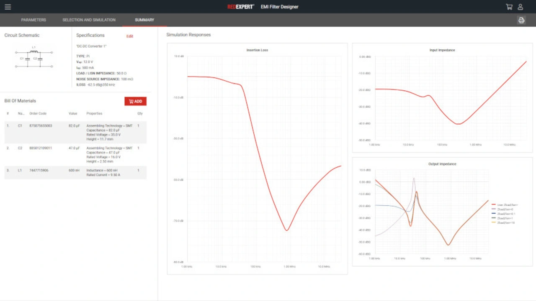Viewport: 536px width, 301px height.
Task: Click the REDEXPERT logo
Action: [240, 7]
